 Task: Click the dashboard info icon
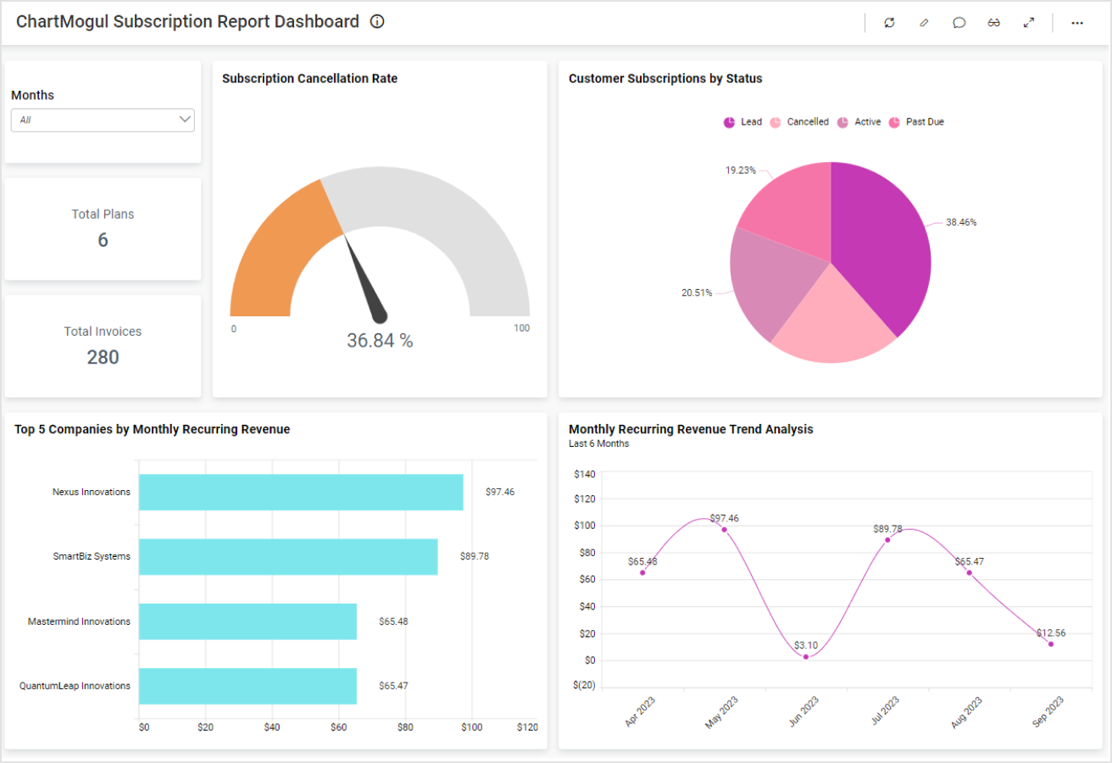pos(377,22)
